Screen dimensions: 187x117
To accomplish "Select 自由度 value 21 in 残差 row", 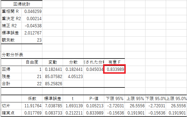I will click(x=32, y=77).
